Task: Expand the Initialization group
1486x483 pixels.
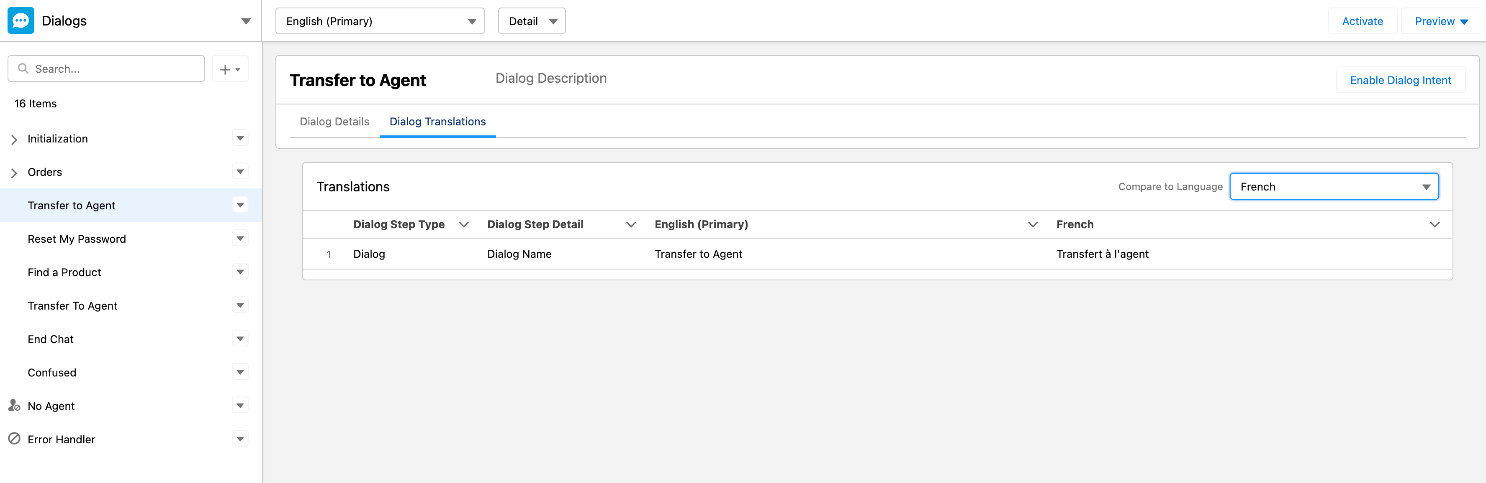Action: [x=14, y=139]
